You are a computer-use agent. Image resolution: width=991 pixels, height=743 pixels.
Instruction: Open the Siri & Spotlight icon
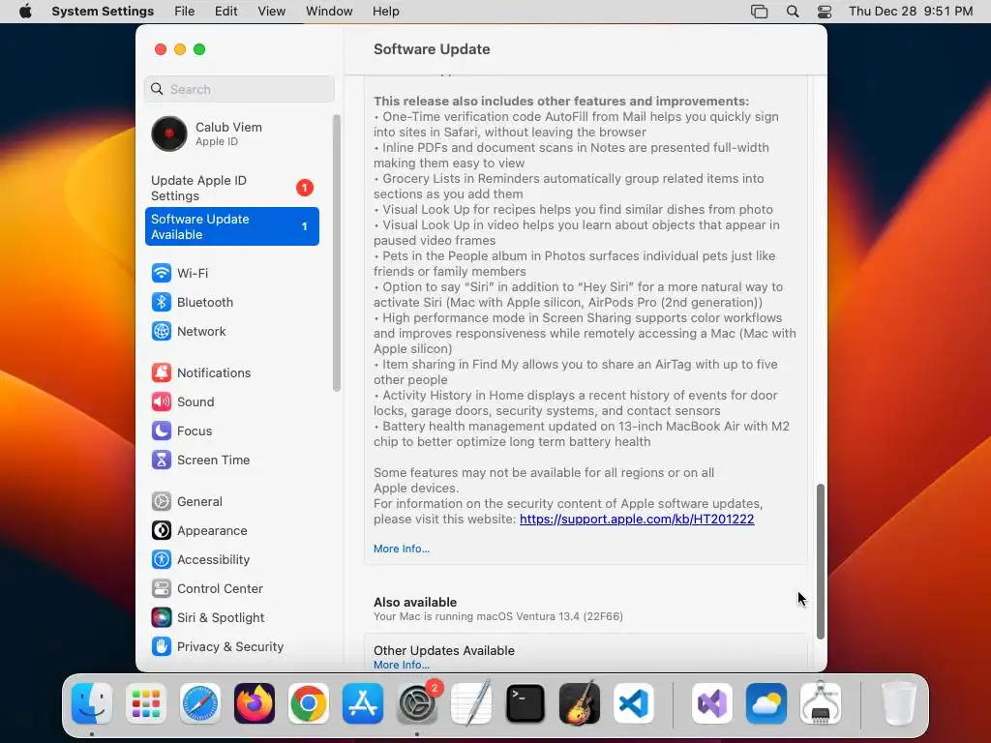click(x=162, y=618)
